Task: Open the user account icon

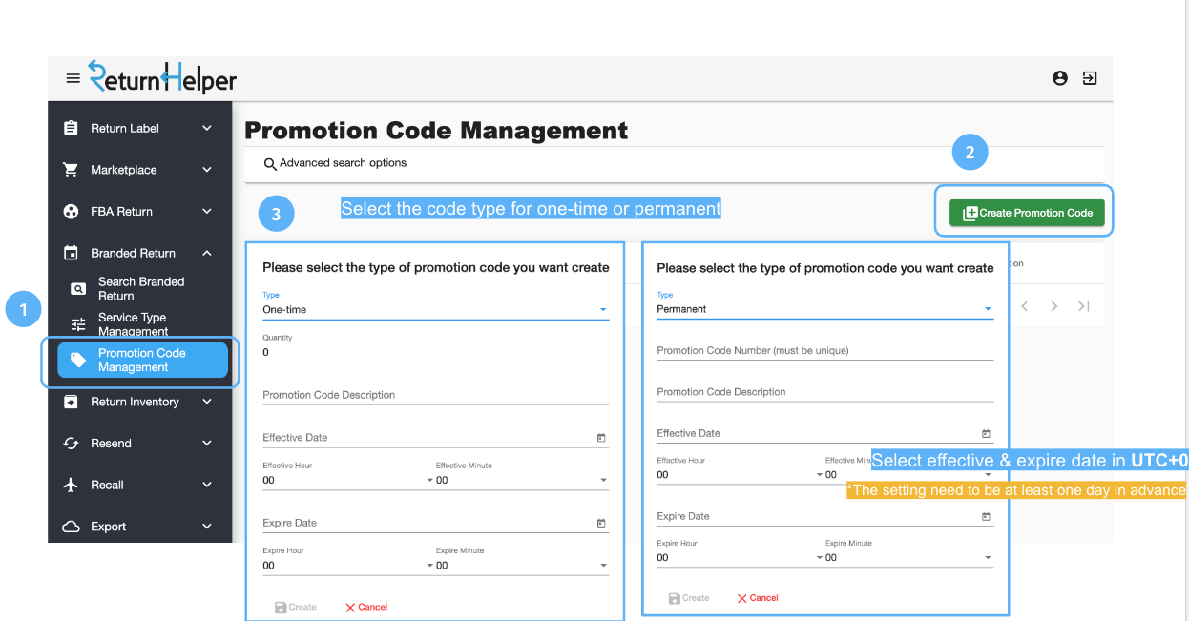Action: pyautogui.click(x=1060, y=78)
